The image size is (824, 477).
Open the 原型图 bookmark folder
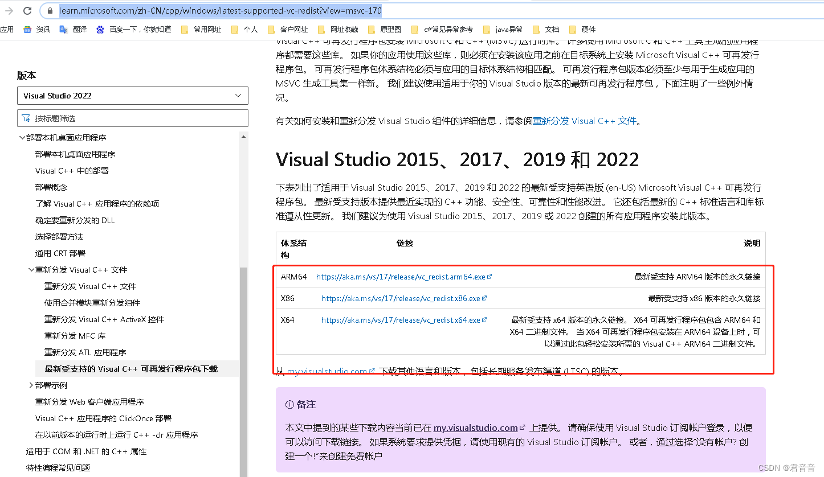(385, 29)
